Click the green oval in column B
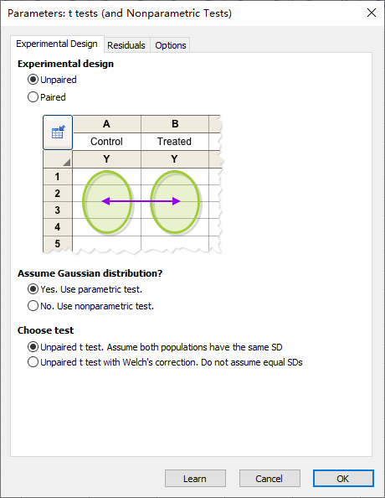The width and height of the screenshot is (385, 498). point(175,202)
